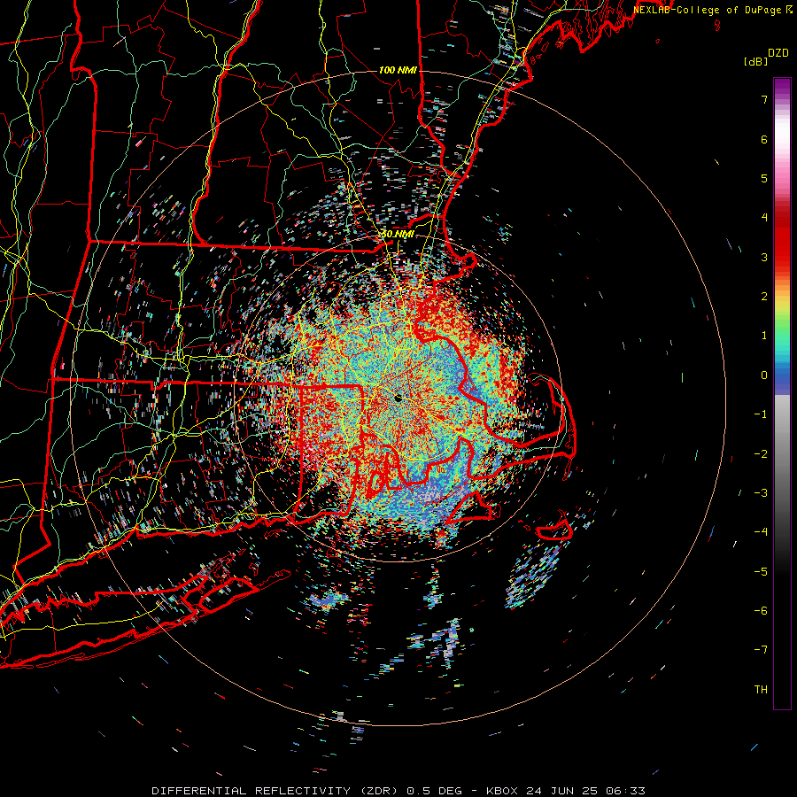Click the 5 value on the color scale
The height and width of the screenshot is (797, 797).
tap(764, 178)
